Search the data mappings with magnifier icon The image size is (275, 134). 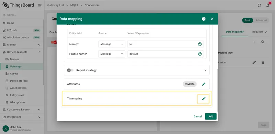click(263, 42)
